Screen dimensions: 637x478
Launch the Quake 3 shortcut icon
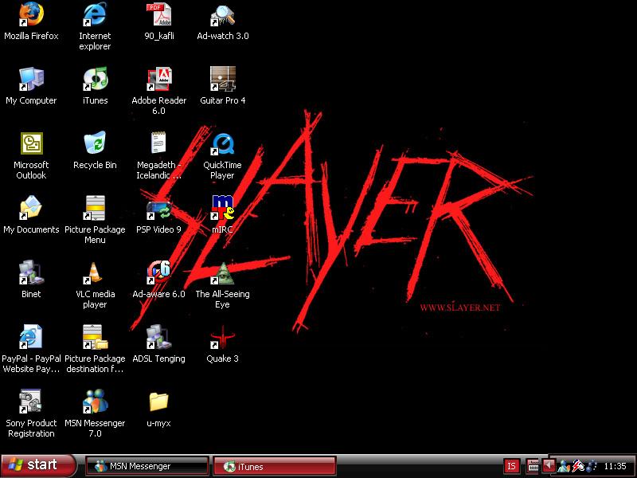(x=223, y=337)
